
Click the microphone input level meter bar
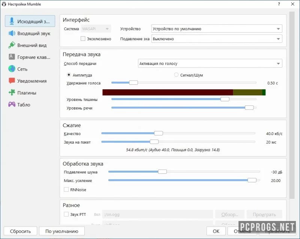pos(184,92)
